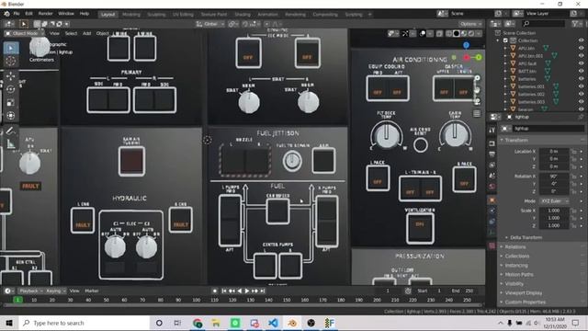Screen dimensions: 588x331
Task: Hide the APU.fault object in the outliner
Action: pyautogui.click(x=581, y=63)
